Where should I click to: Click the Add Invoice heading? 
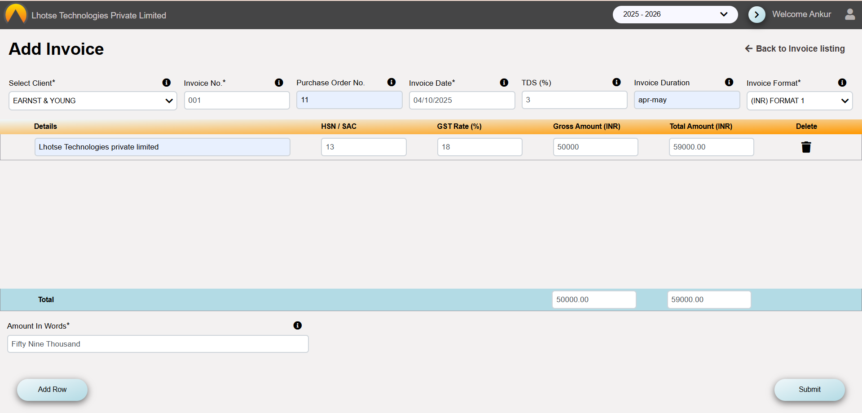coord(56,49)
